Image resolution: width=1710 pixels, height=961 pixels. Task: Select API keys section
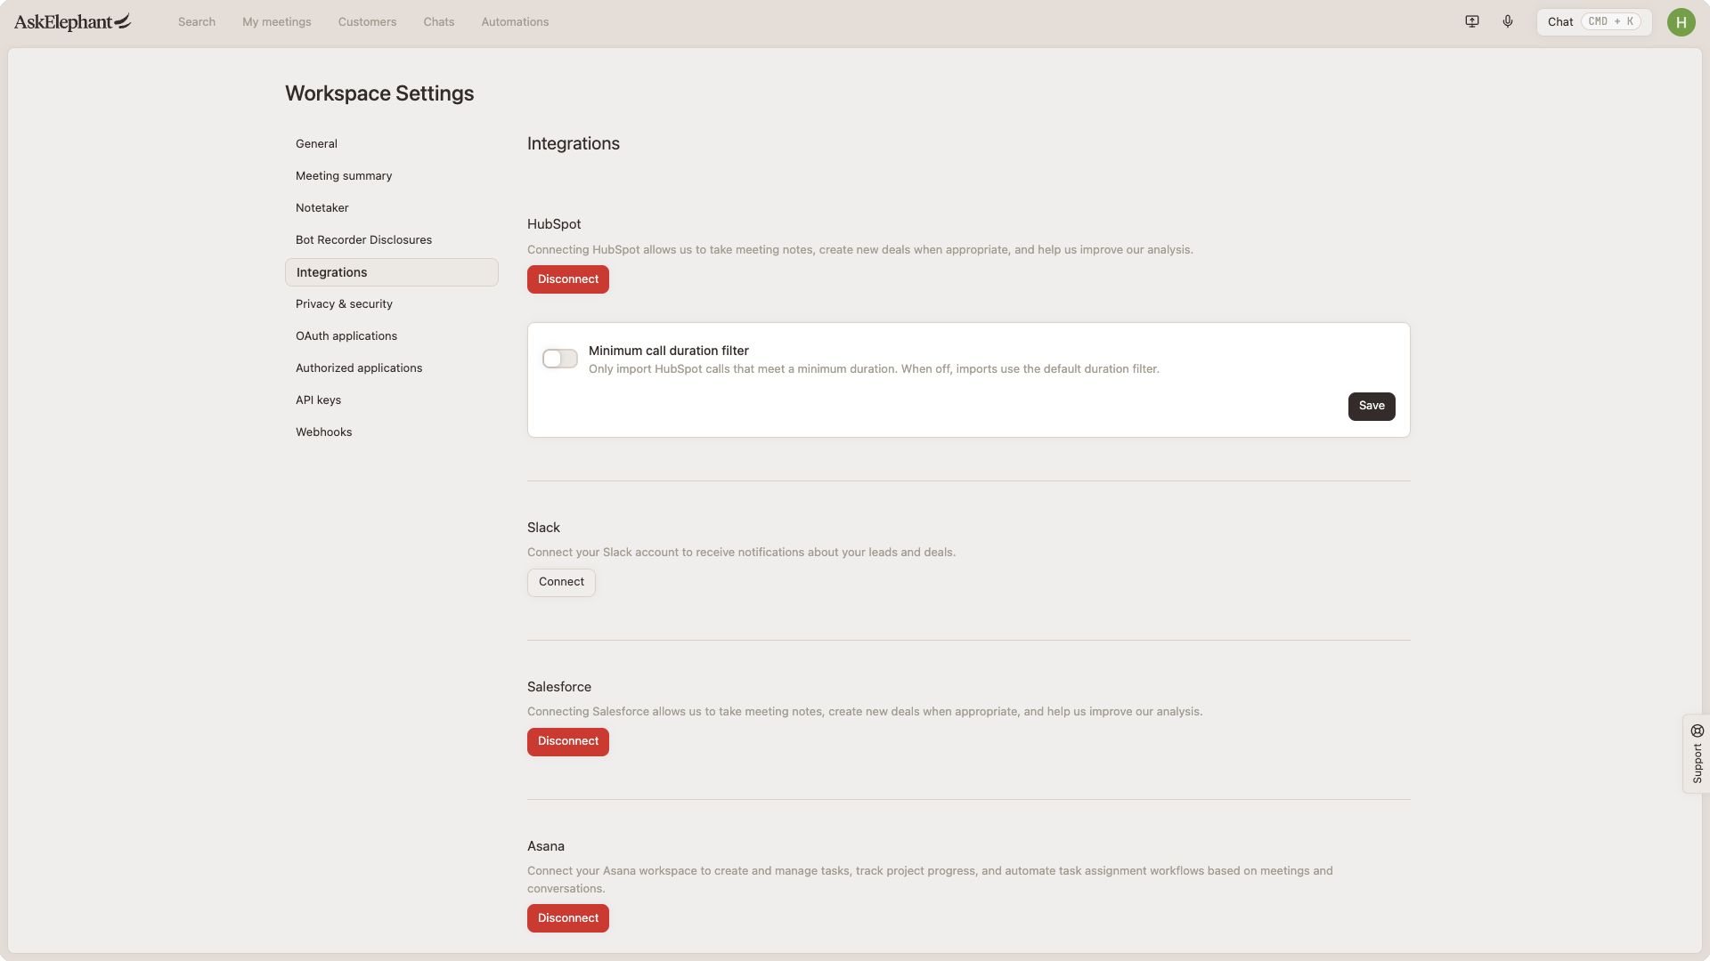pos(392,400)
